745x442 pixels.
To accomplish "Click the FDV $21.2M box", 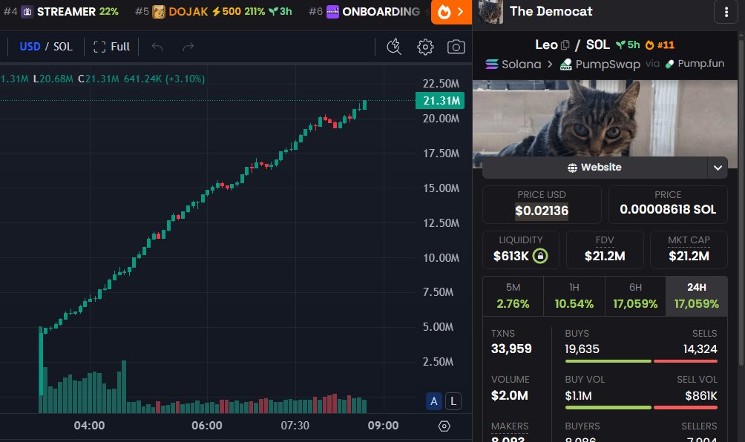I will pos(604,250).
